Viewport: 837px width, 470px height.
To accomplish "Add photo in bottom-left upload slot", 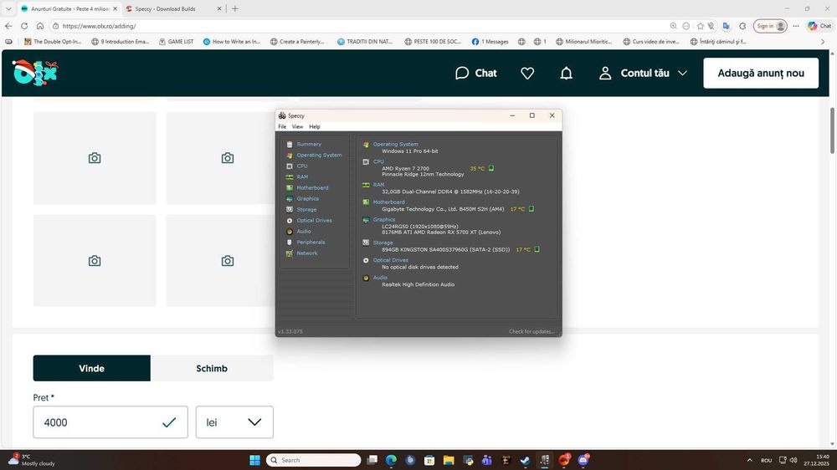I will 95,261.
